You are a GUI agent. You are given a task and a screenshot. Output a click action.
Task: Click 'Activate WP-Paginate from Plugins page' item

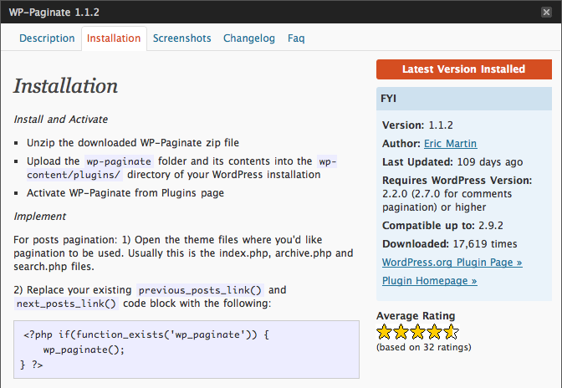click(x=125, y=193)
